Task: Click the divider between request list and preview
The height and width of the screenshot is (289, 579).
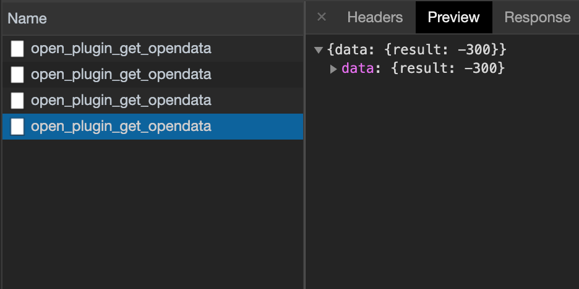Action: [x=304, y=185]
